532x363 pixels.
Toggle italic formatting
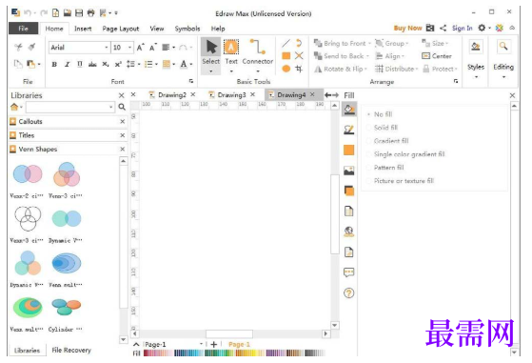pos(68,64)
